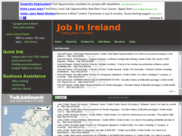Click down arrow at bottom of real time jobs scrollbar
182x136 pixels.
point(180,93)
